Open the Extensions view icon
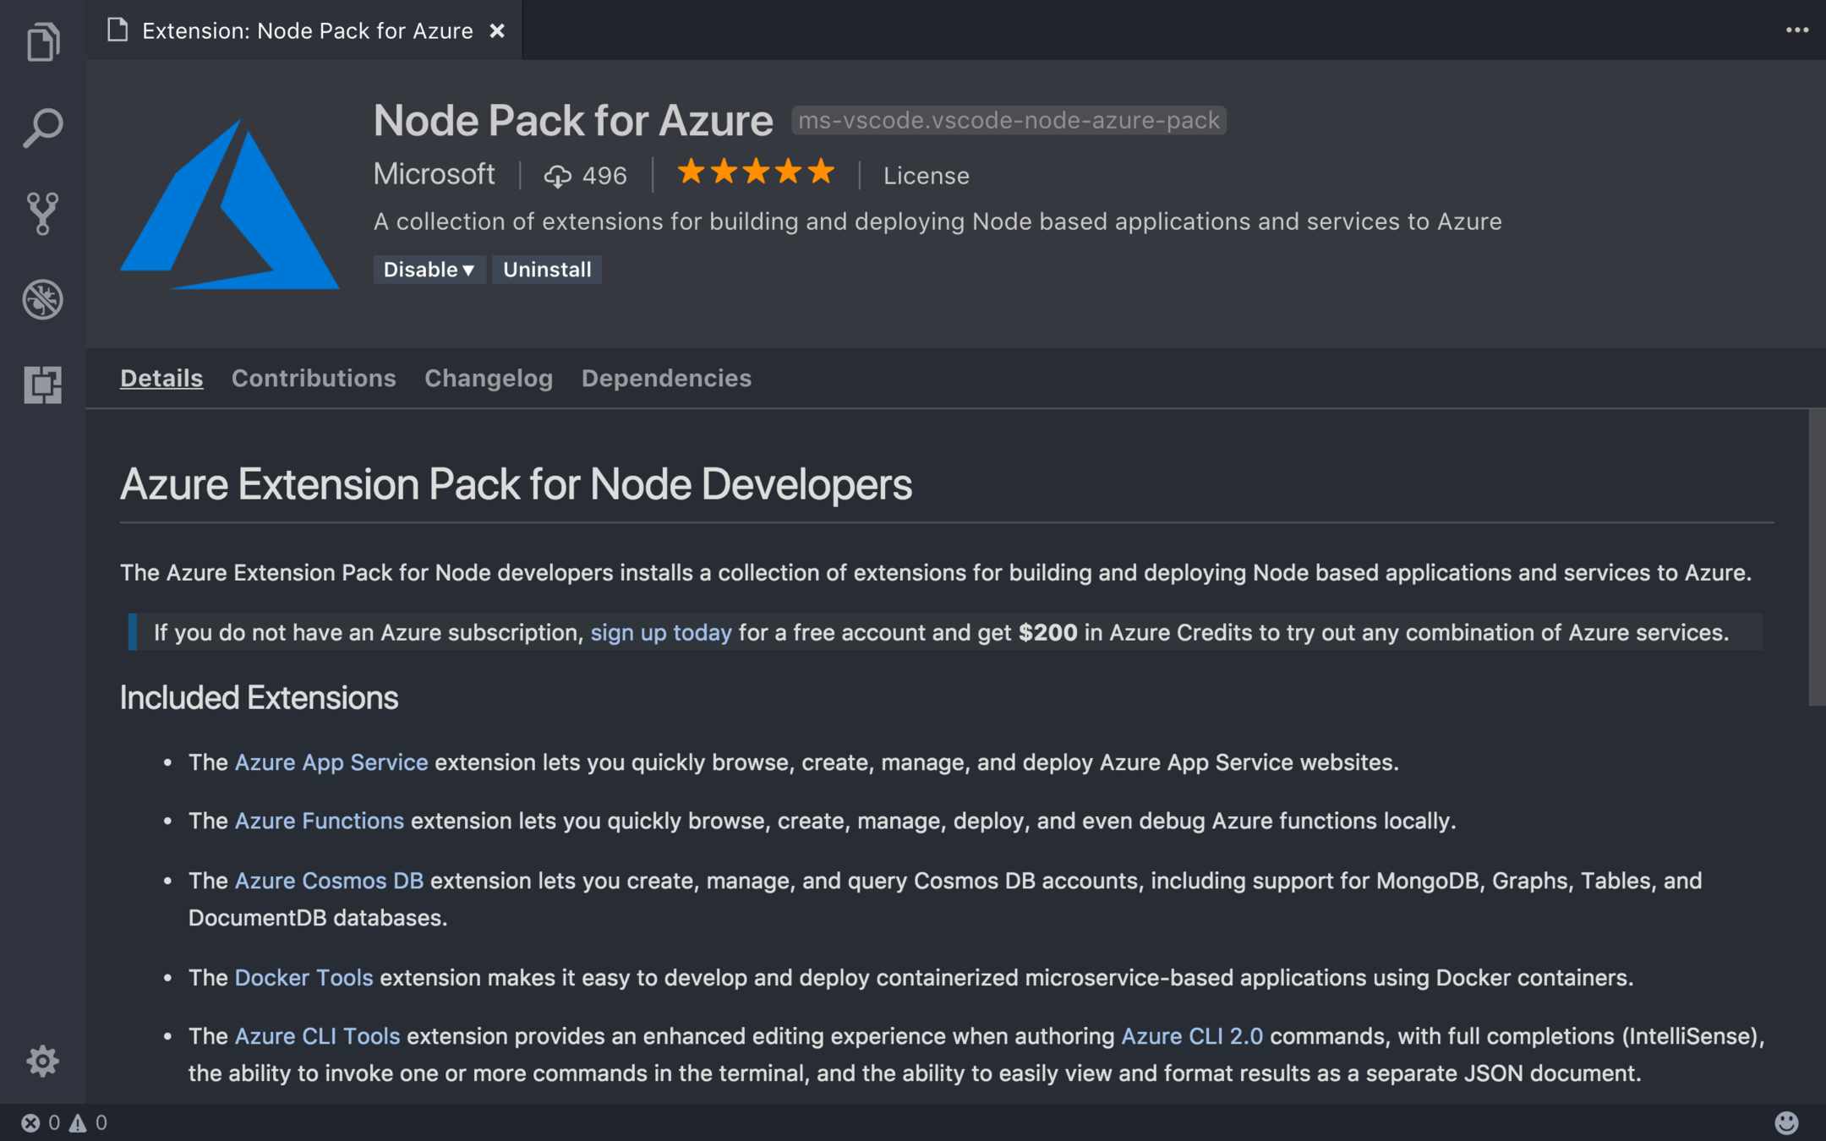The width and height of the screenshot is (1826, 1141). (x=42, y=385)
